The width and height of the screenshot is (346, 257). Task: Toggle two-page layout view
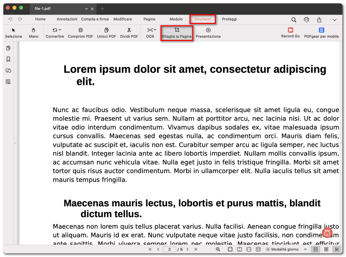pyautogui.click(x=326, y=249)
